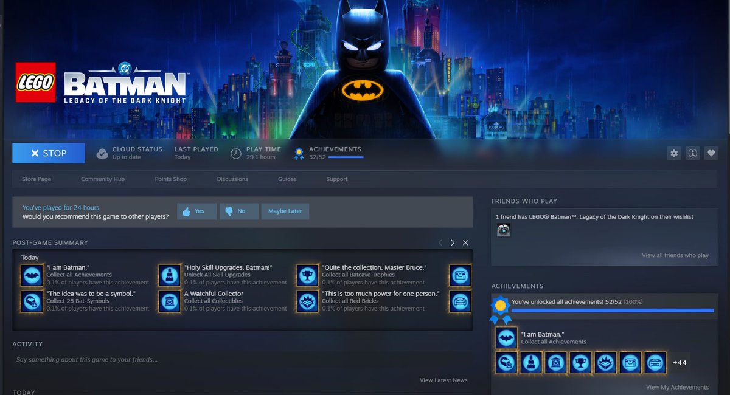Go to previous post-game summary page
730x395 pixels.
(440, 242)
